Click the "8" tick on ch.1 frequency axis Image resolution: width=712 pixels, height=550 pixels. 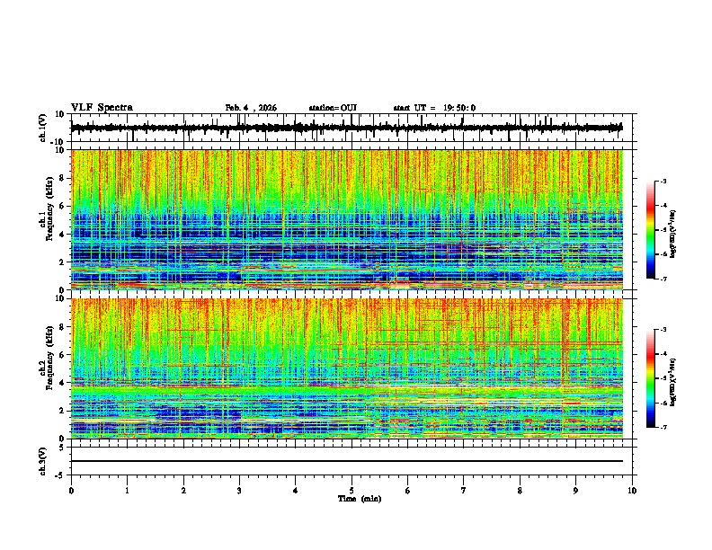click(62, 178)
